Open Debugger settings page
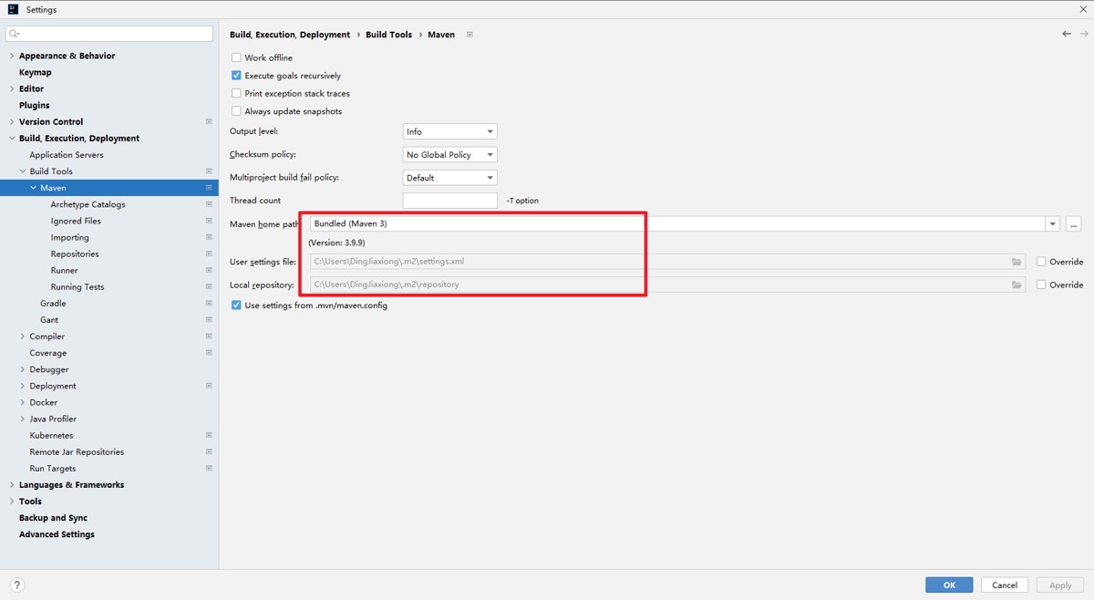1094x600 pixels. 49,369
